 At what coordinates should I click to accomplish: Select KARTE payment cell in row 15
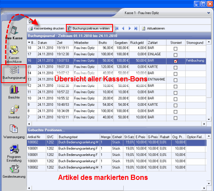pyautogui.click(x=157, y=67)
